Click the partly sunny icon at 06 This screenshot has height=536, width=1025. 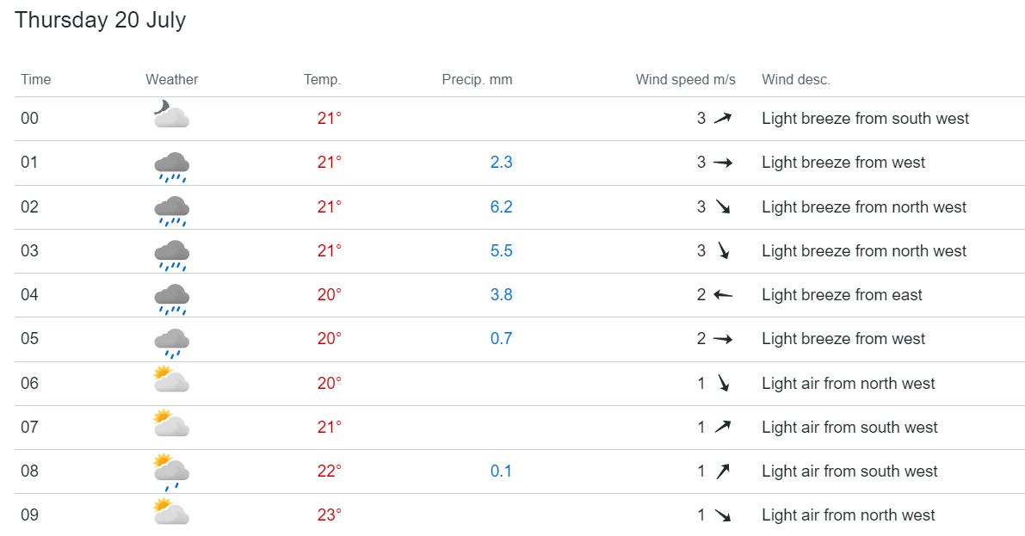171,379
